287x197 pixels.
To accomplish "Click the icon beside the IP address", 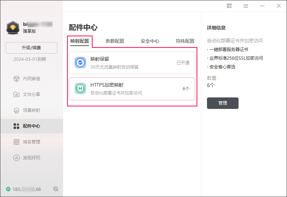I will 56,189.
